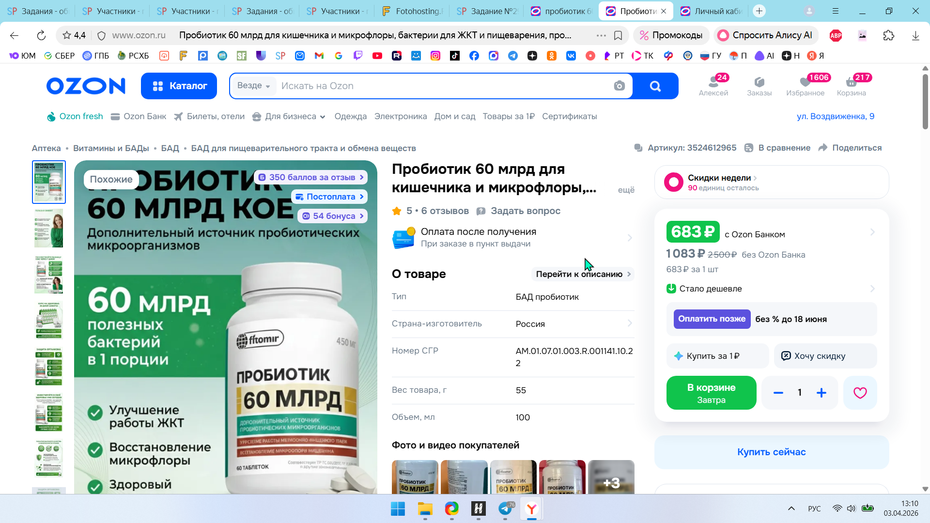This screenshot has width=930, height=523.
Task: Bookmark page with address bar bookmark icon
Action: [618, 35]
